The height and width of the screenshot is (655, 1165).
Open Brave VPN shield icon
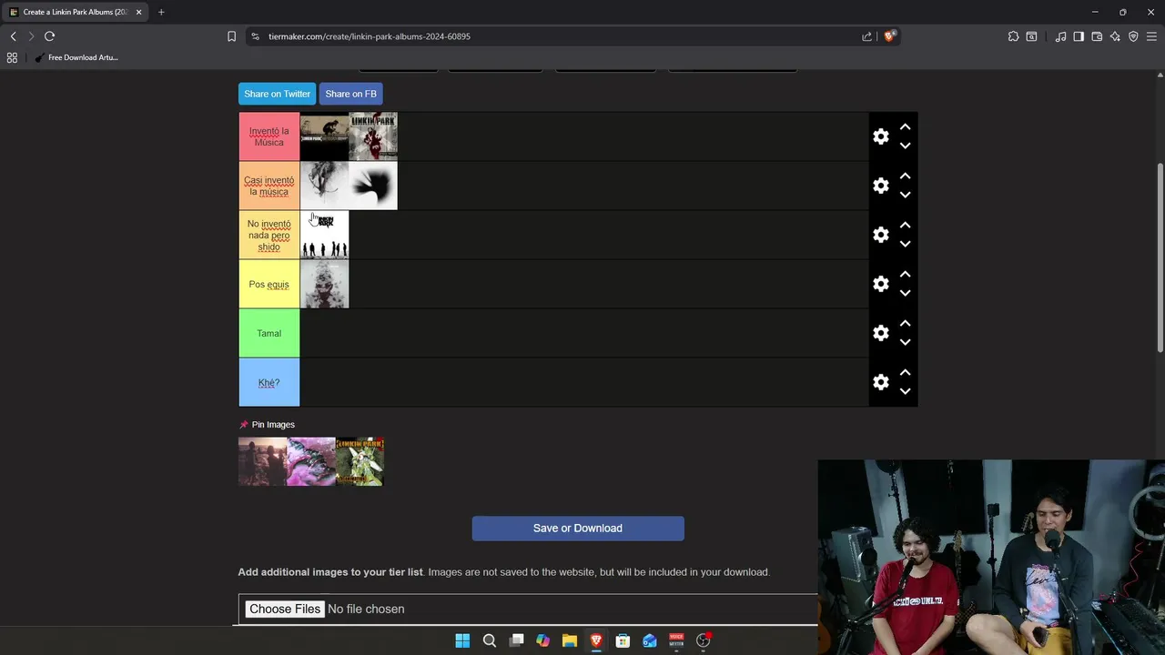[x=1133, y=36]
